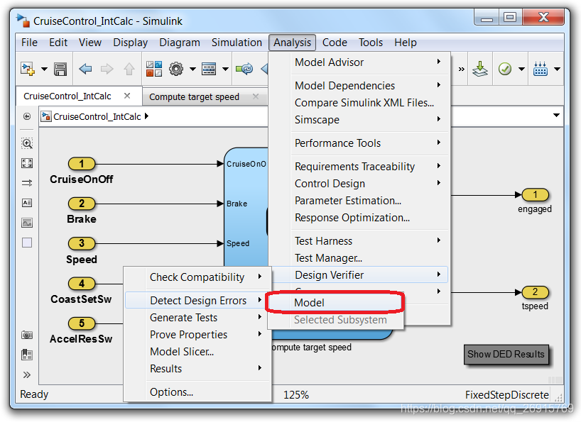Open Performance Tools submenu
581x422 pixels.
(370, 143)
